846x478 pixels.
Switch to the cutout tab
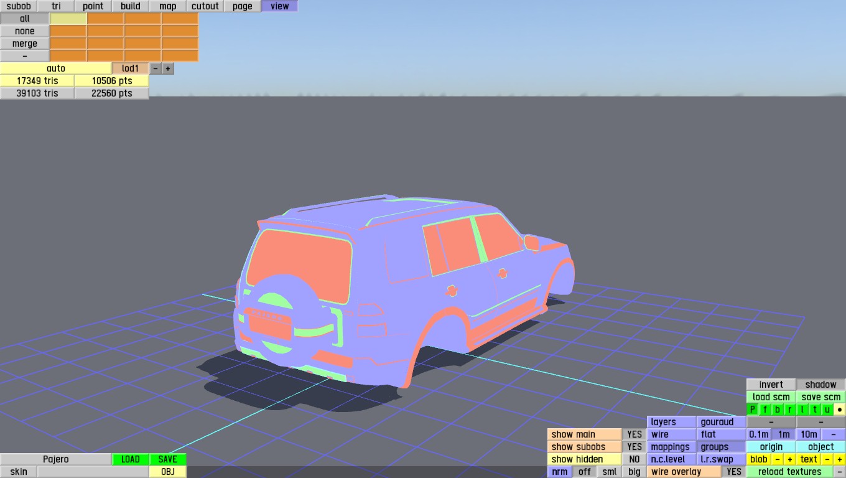coord(205,6)
